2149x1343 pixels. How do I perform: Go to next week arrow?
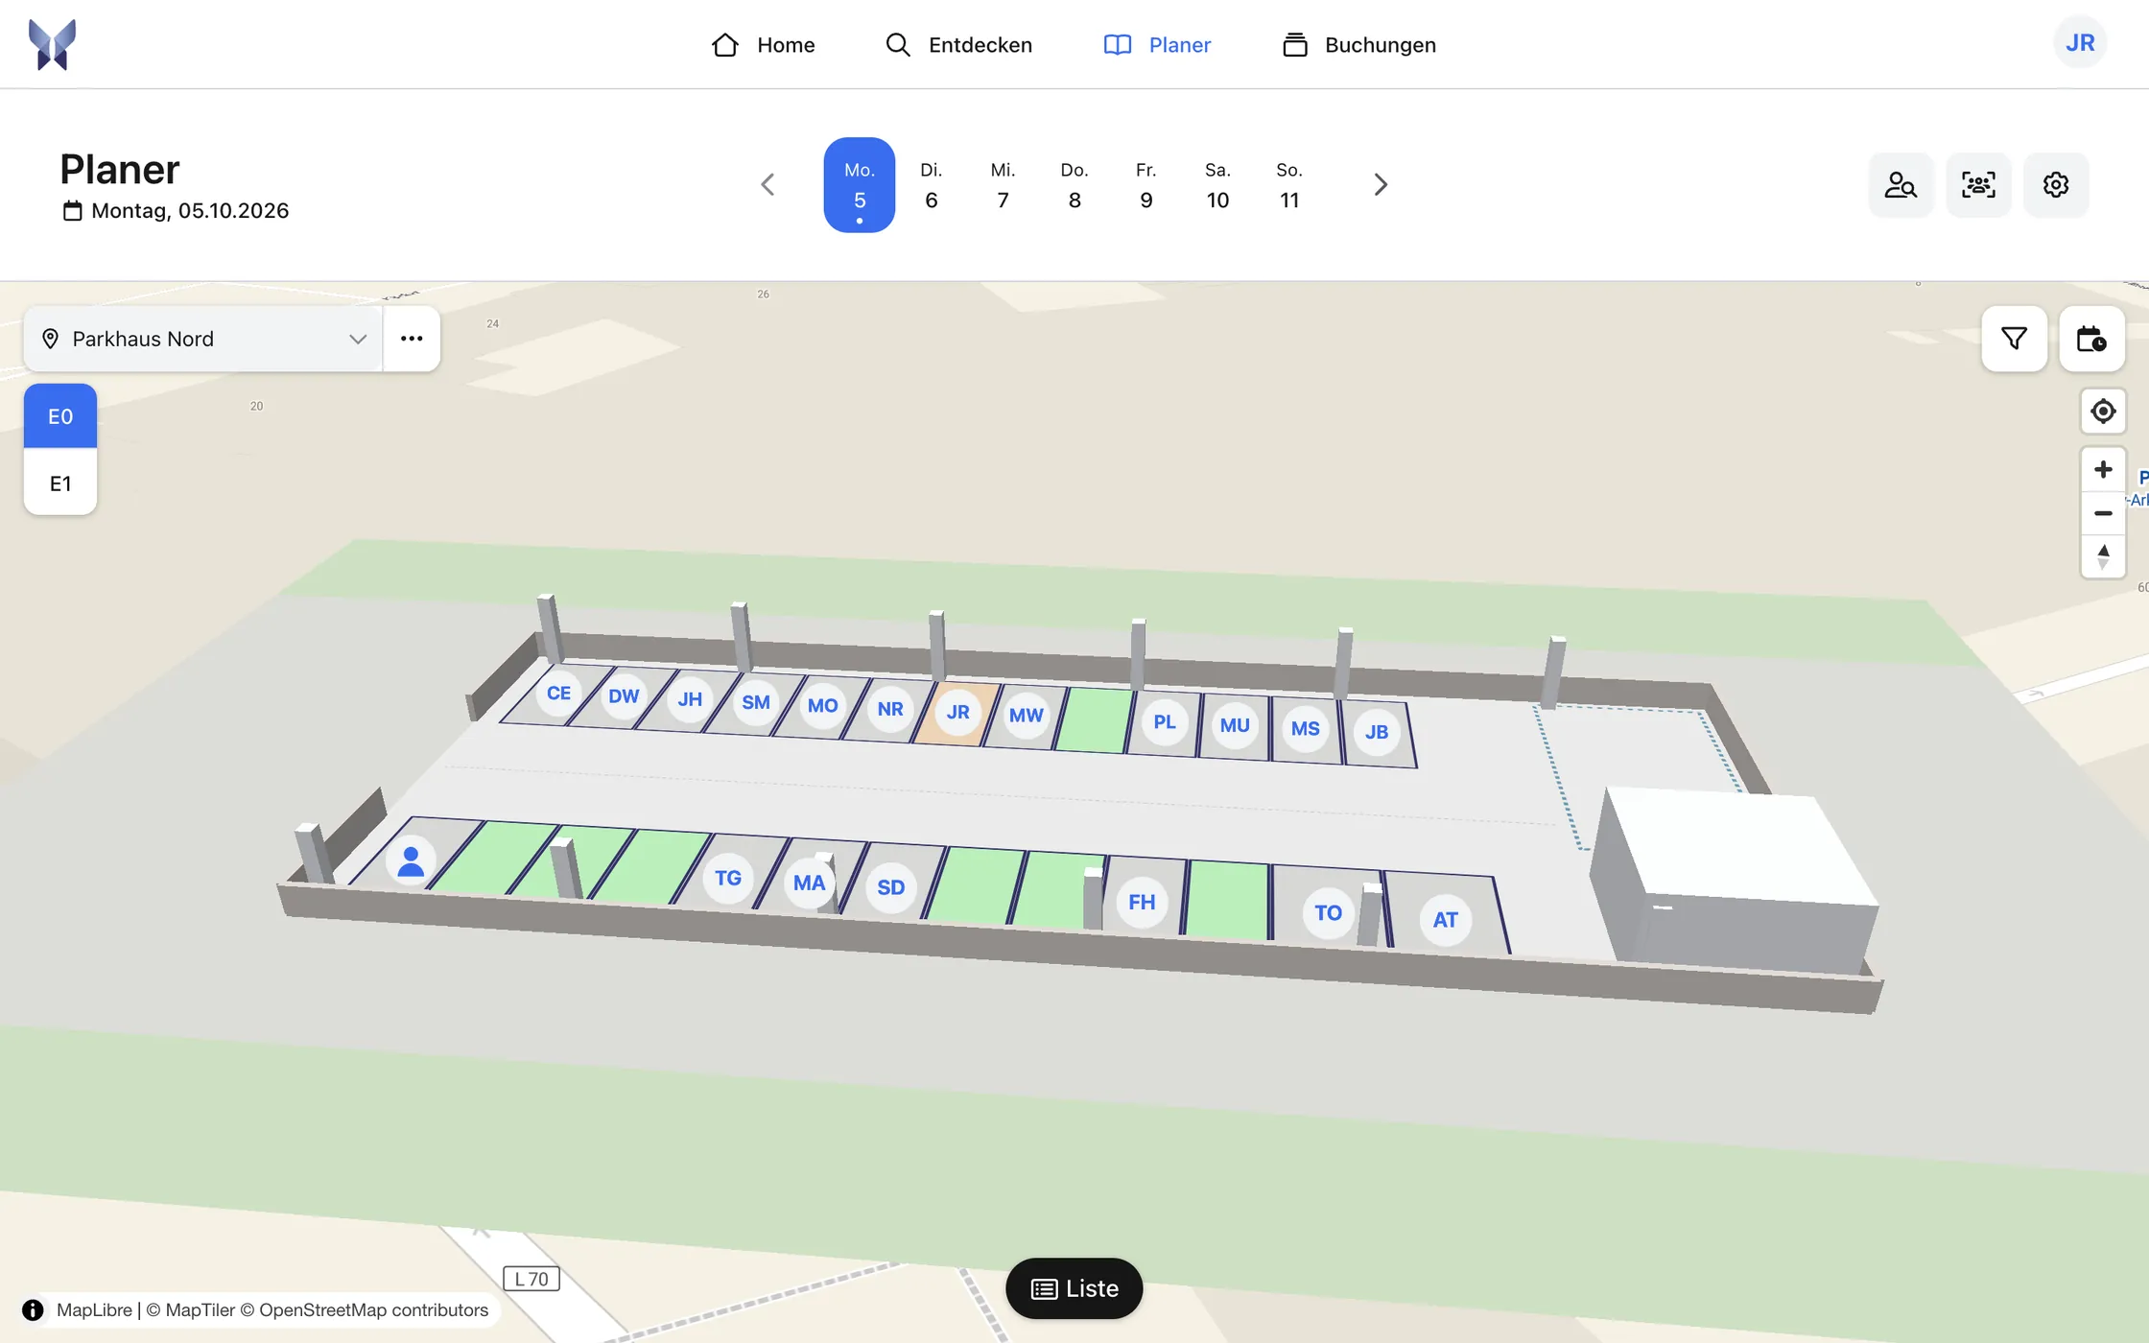pyautogui.click(x=1381, y=184)
